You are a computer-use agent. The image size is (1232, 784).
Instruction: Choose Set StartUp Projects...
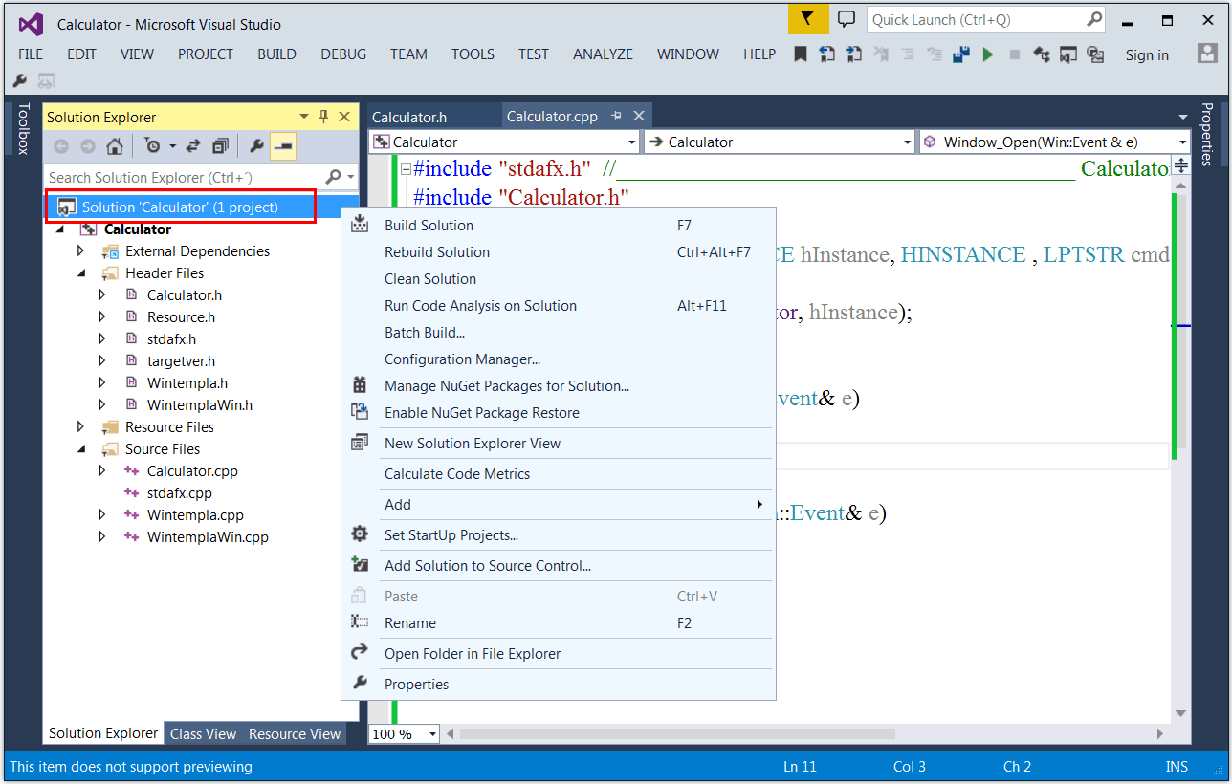[558, 535]
